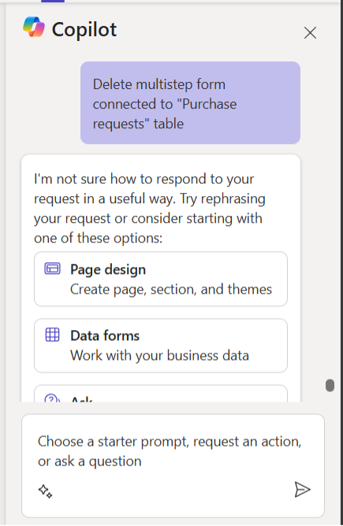Click the "Copilot" panel title

click(x=84, y=29)
